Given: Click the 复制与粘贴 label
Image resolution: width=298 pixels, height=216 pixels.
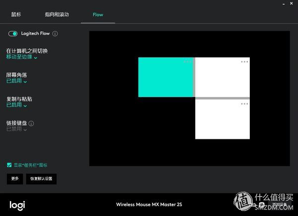Looking at the screenshot, I should (x=19, y=99).
